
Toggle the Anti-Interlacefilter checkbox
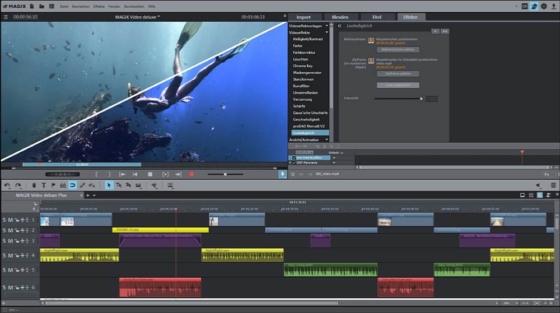(295, 158)
